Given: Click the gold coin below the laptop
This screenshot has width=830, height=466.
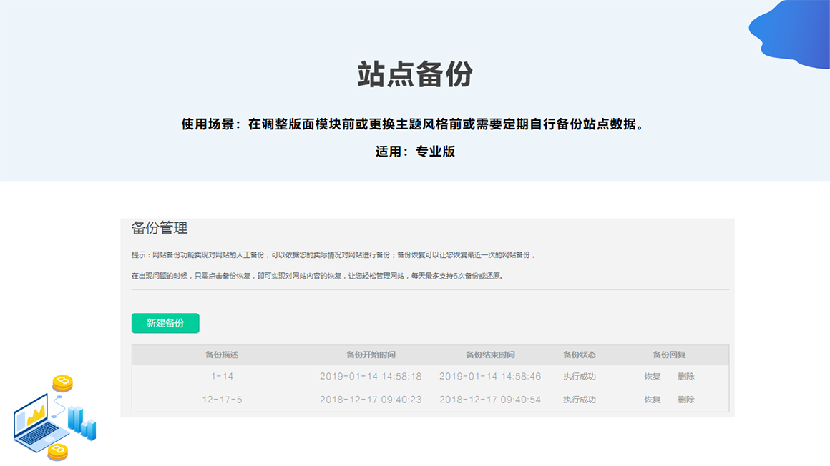Looking at the screenshot, I should (x=57, y=452).
